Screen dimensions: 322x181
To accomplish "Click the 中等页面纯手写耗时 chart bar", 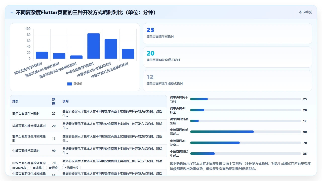I will (94, 46).
